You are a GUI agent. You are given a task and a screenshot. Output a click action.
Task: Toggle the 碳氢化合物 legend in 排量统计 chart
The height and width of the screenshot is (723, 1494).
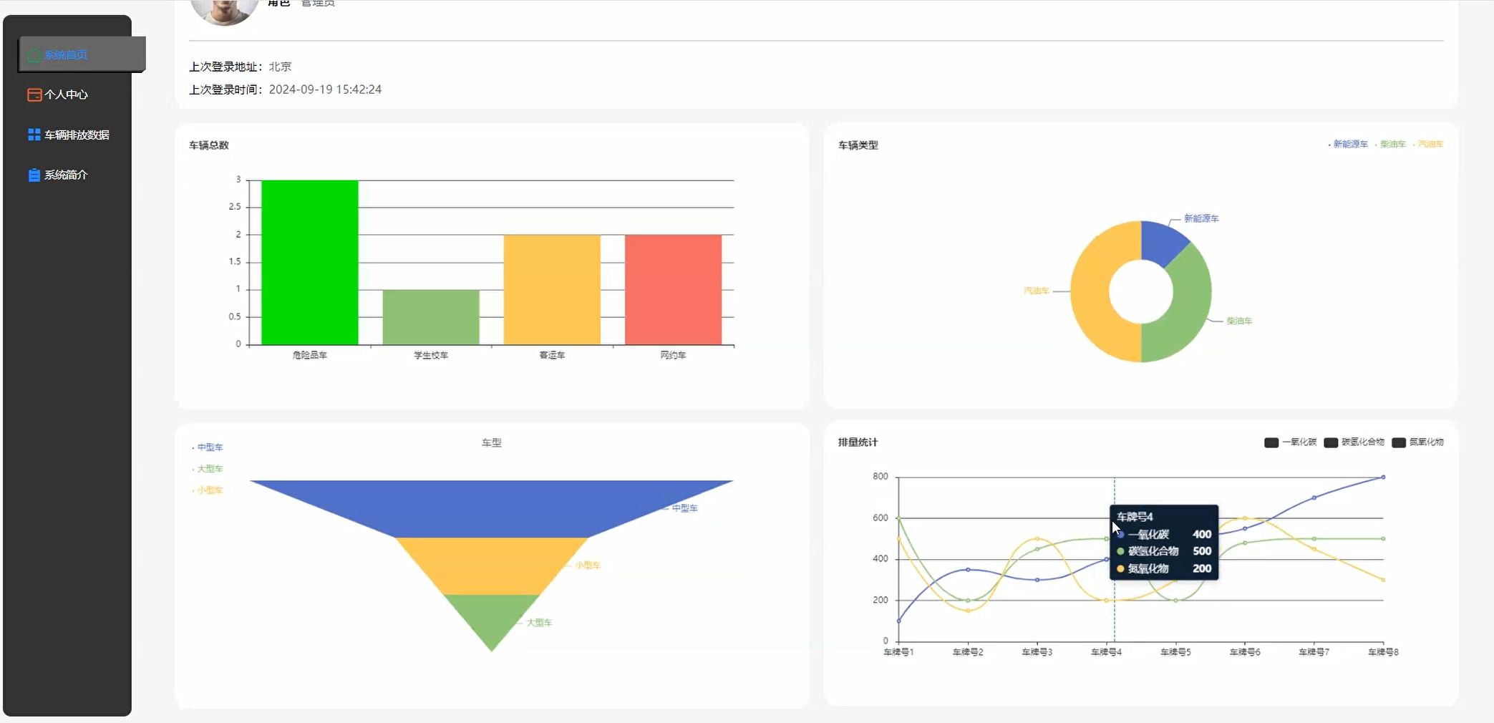point(1354,442)
